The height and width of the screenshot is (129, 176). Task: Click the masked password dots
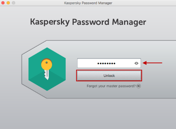(106, 63)
